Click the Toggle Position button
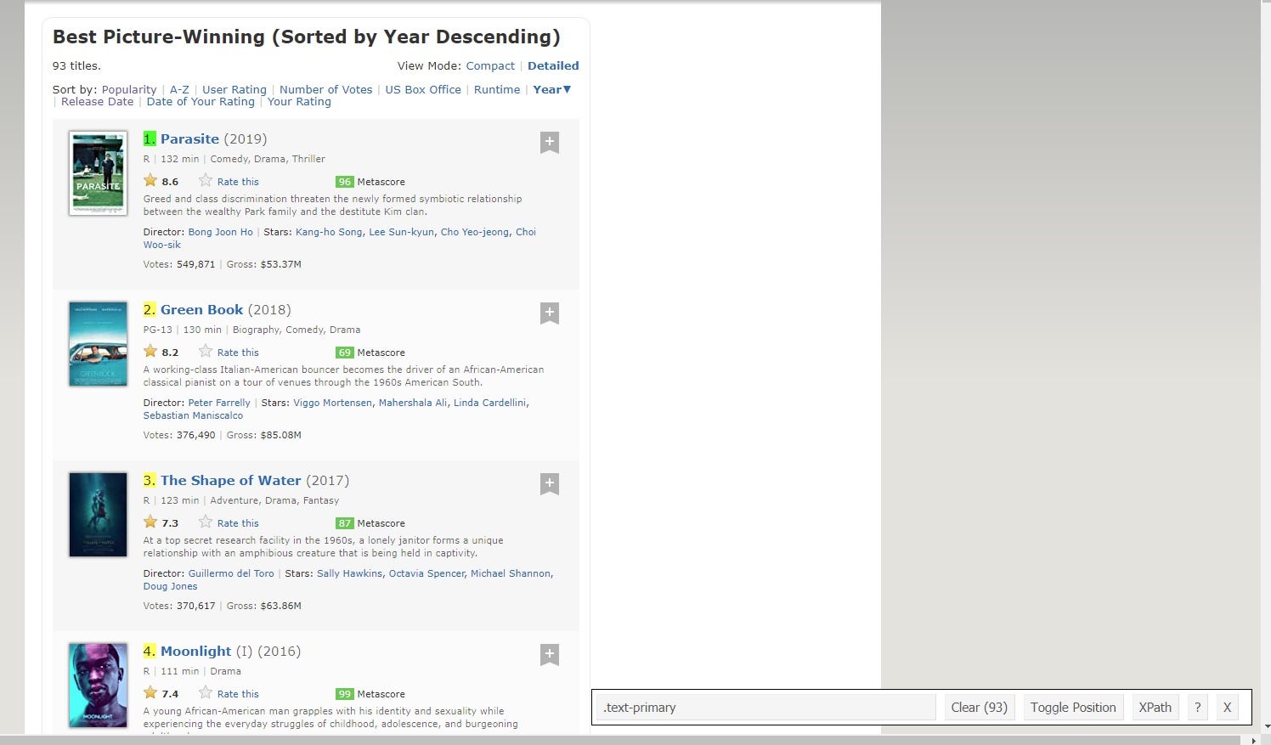Screen dimensions: 1271x745 (x=1073, y=707)
